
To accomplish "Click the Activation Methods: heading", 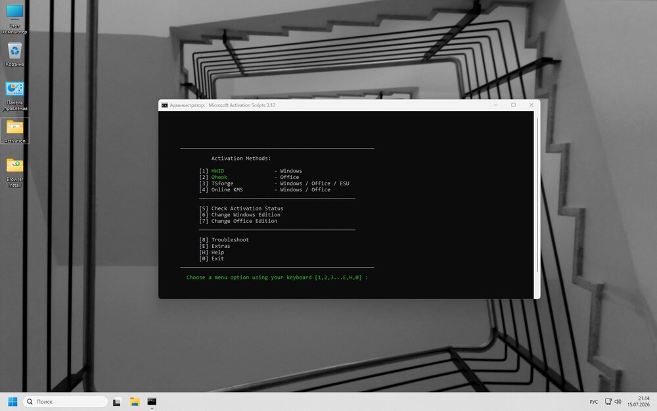I will click(x=241, y=158).
